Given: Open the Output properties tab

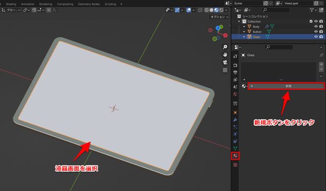Looking at the screenshot, I should point(235,72).
